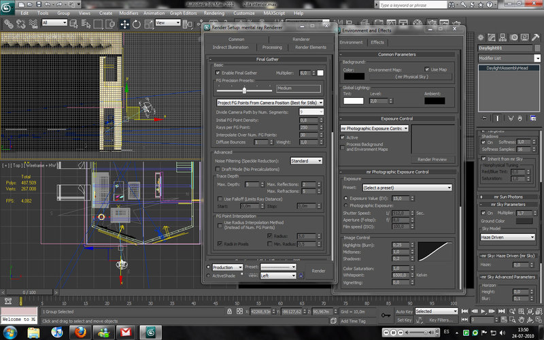
Task: Select the Move transform tool
Action: [x=125, y=23]
